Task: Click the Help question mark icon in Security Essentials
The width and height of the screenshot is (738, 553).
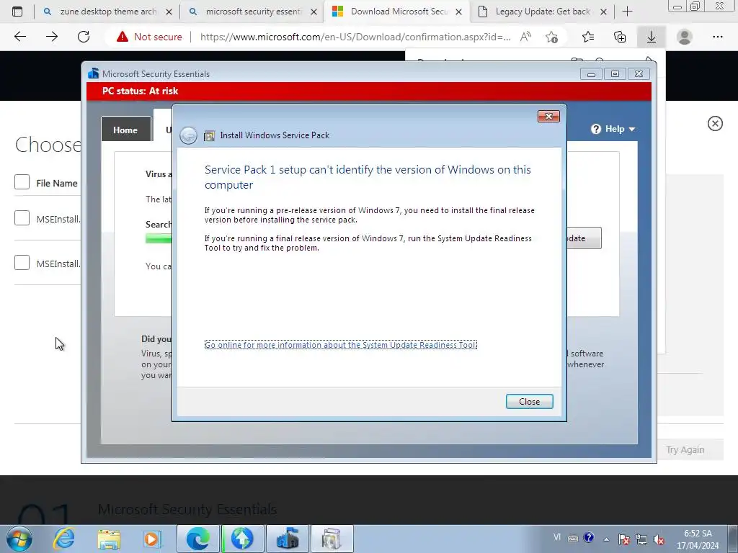Action: point(596,129)
